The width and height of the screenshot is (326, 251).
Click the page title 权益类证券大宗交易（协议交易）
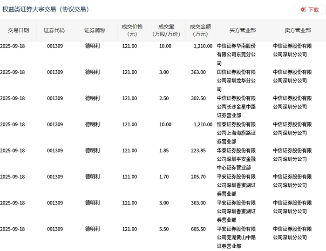click(46, 9)
